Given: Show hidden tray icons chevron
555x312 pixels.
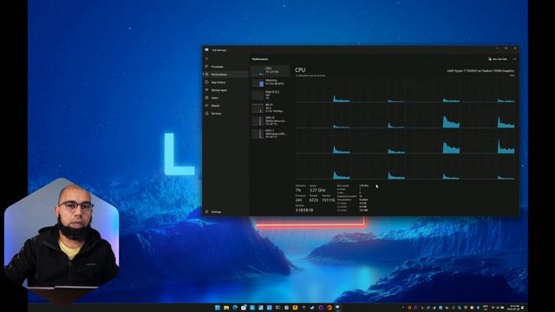Looking at the screenshot, I should (x=402, y=308).
